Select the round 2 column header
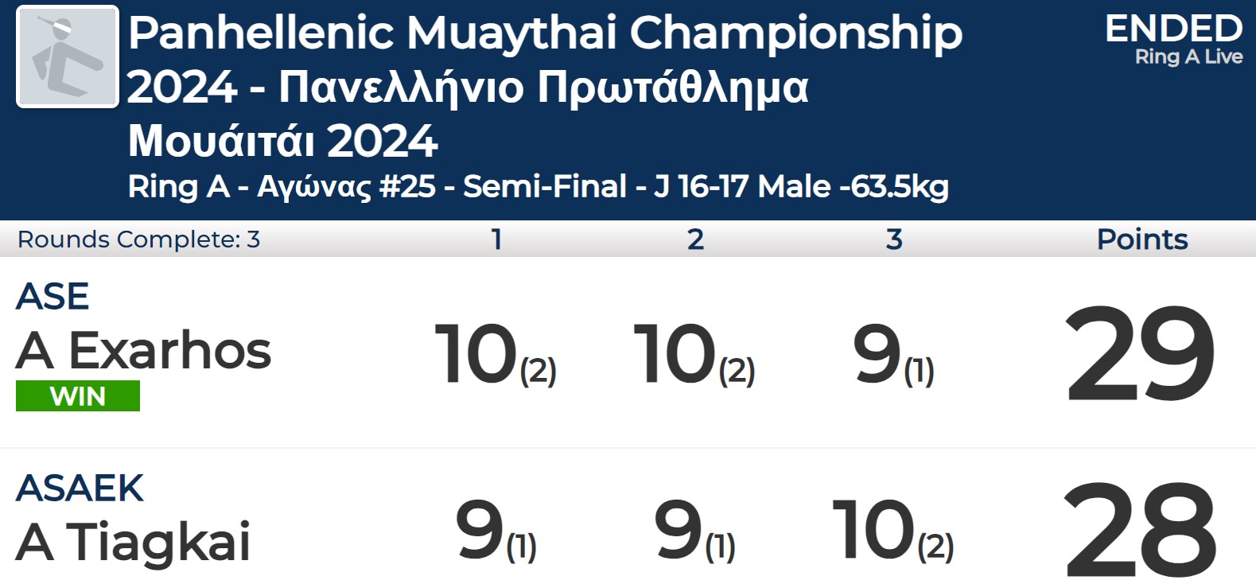Viewport: 1256px width, 584px height. [x=695, y=239]
